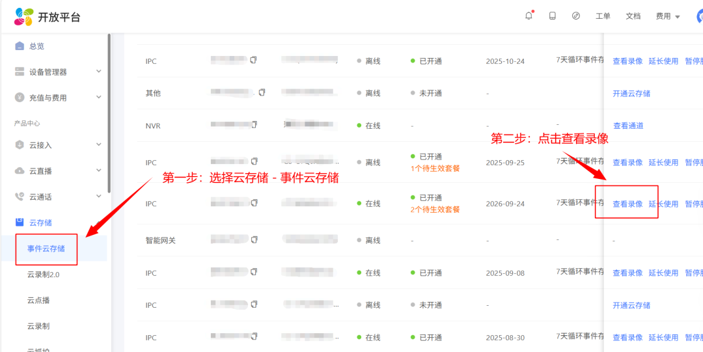The height and width of the screenshot is (352, 703).
Task: Click the 智能网关 device type cell
Action: (x=161, y=241)
